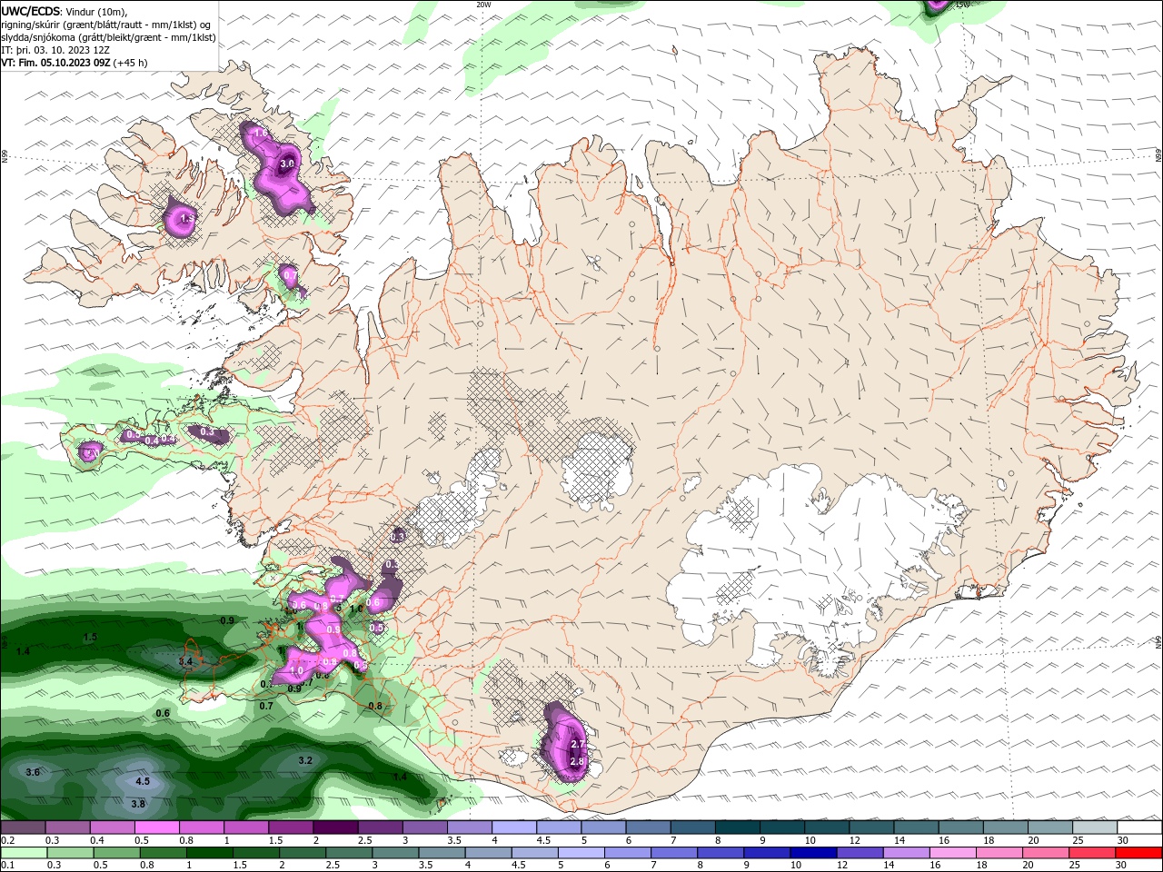Click the grey-teal 16 swatch in upper legend row

(x=960, y=827)
